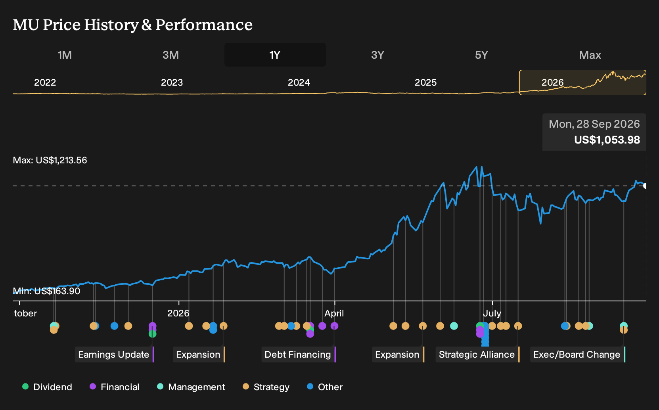Screen dimensions: 659x410
Task: Toggle the Financial legend filter
Action: (114, 387)
